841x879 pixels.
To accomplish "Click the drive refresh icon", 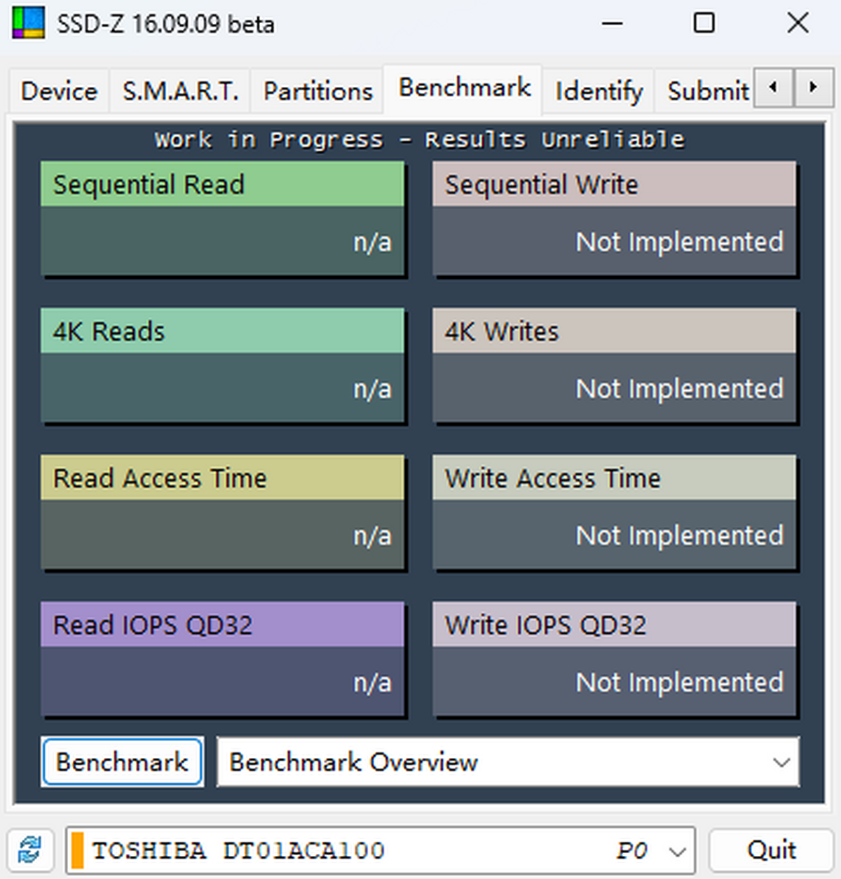I will click(28, 850).
